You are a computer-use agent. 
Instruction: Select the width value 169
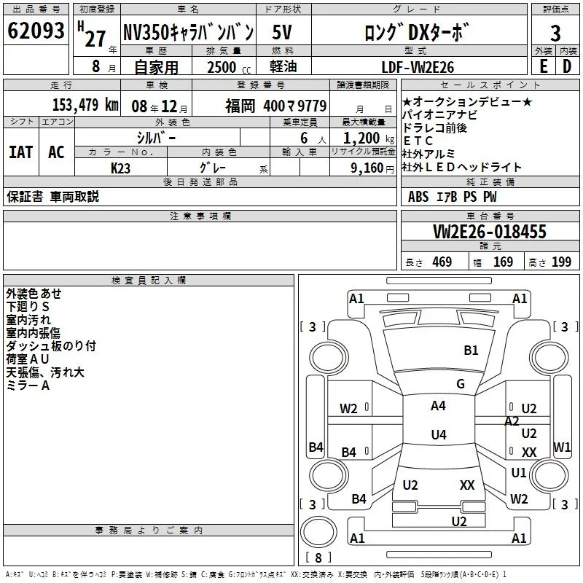(503, 262)
